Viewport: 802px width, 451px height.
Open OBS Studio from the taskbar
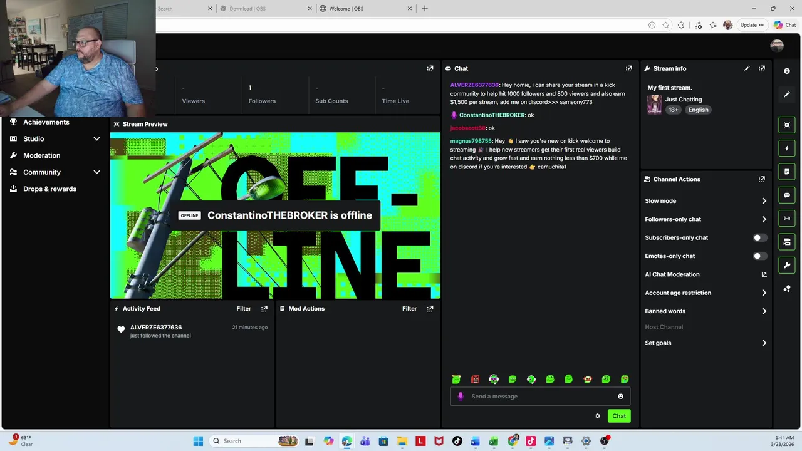click(604, 441)
